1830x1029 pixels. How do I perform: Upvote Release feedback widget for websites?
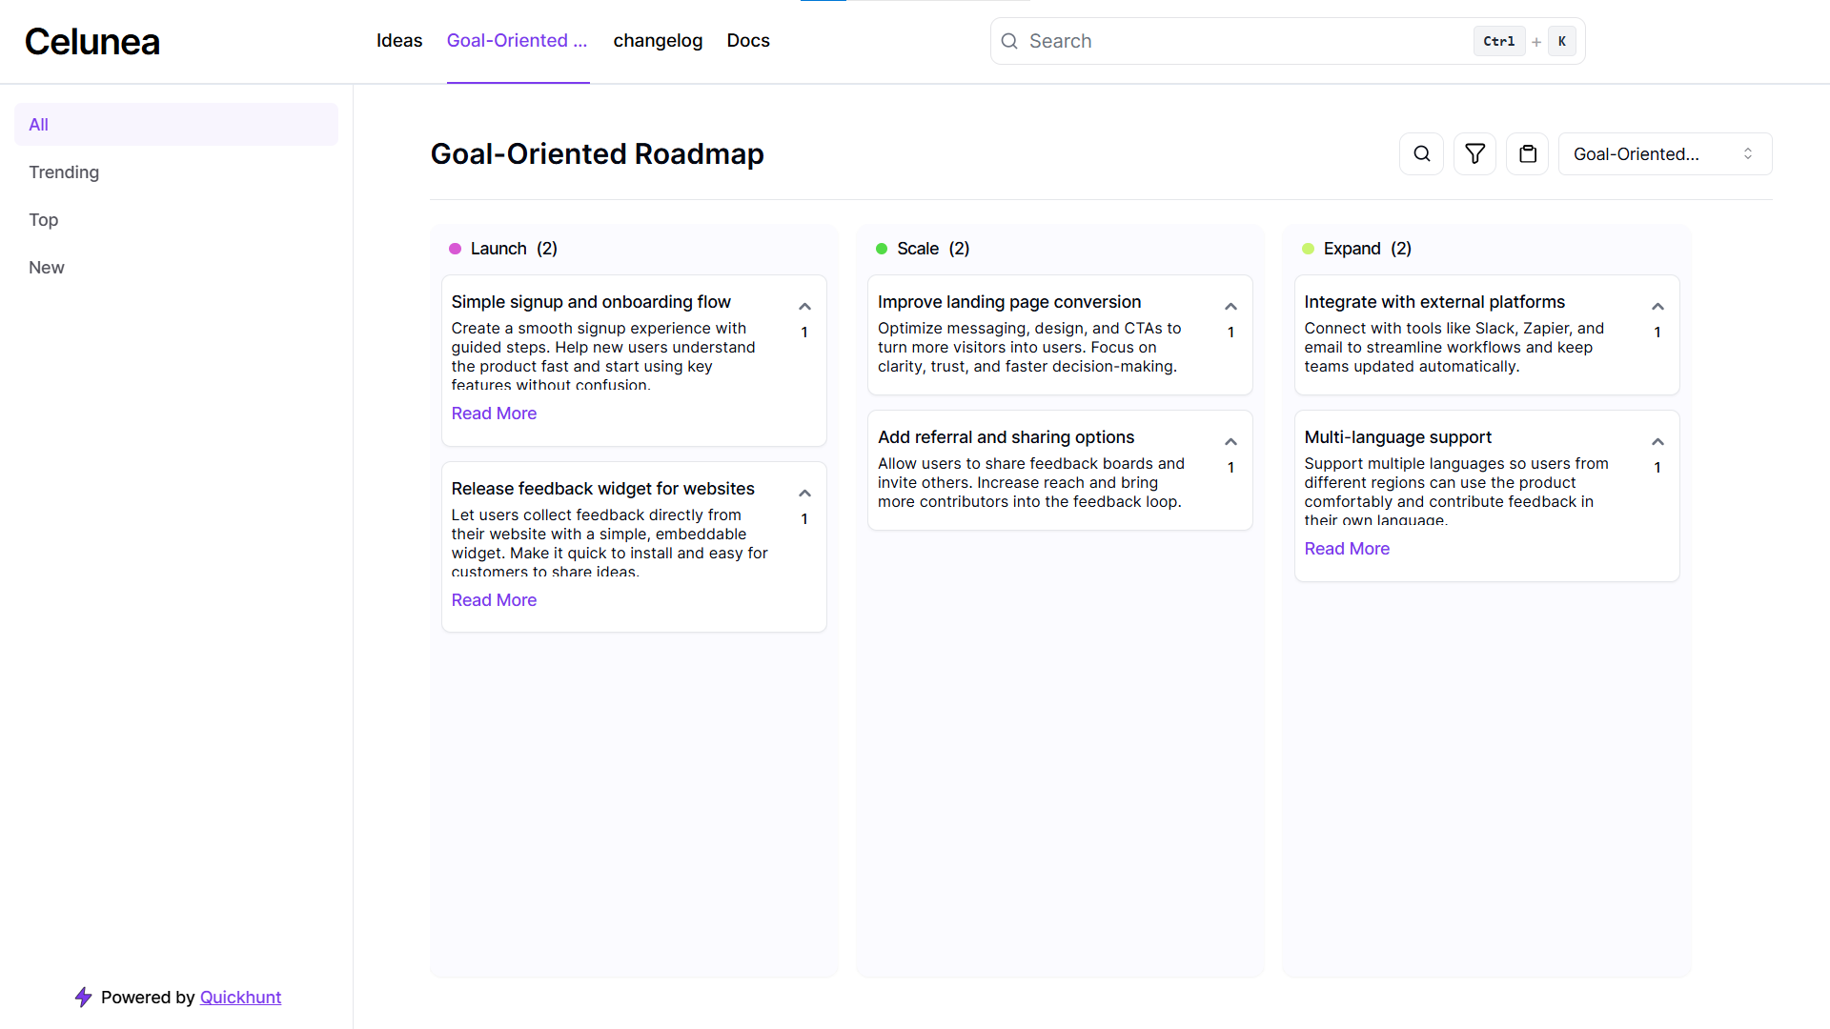pos(804,494)
